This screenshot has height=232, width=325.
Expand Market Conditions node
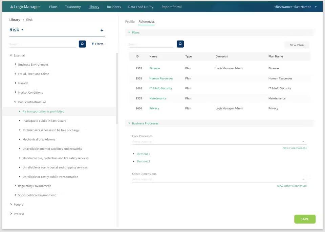[x=15, y=92]
